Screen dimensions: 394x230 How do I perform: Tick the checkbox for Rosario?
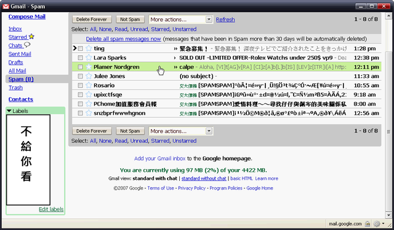(x=80, y=85)
